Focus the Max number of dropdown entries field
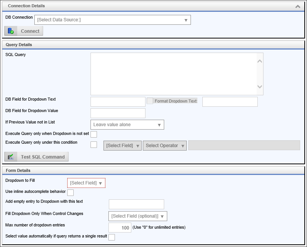Viewport: 307px width, 247px height. (x=120, y=228)
